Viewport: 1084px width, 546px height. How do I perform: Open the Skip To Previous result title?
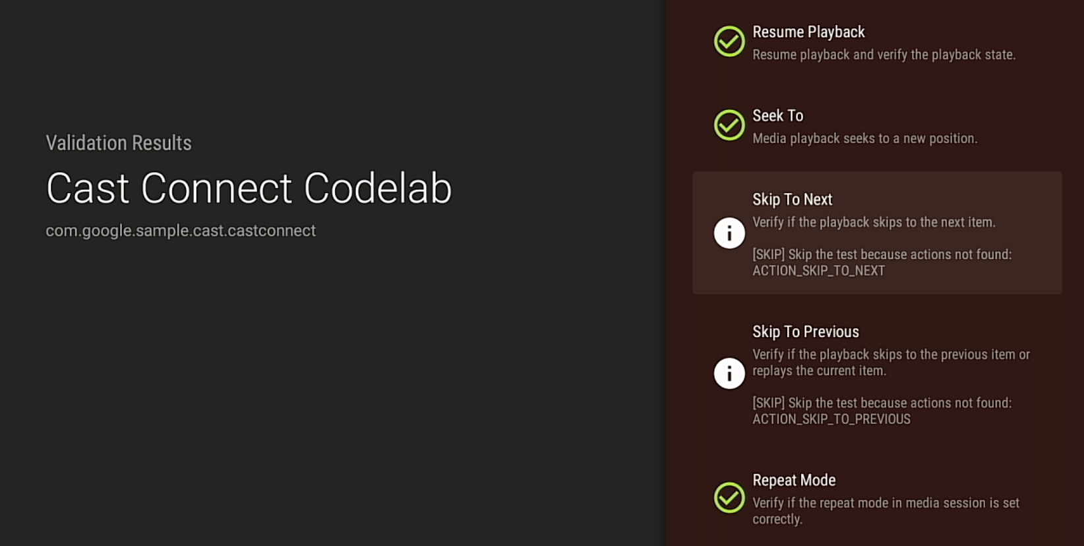tap(806, 332)
